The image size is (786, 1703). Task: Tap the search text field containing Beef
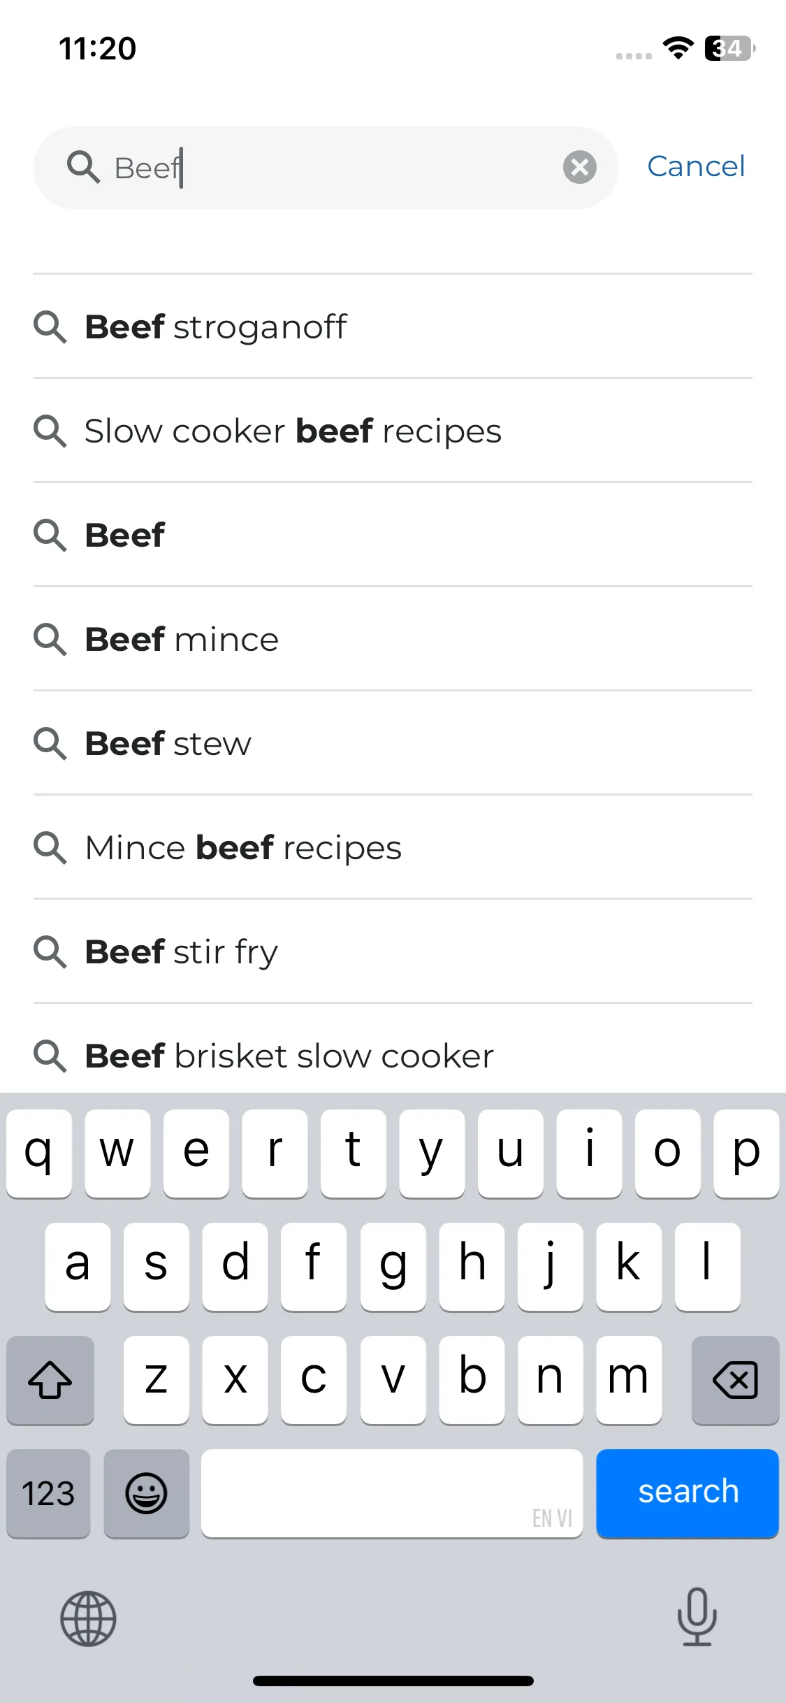pos(326,168)
